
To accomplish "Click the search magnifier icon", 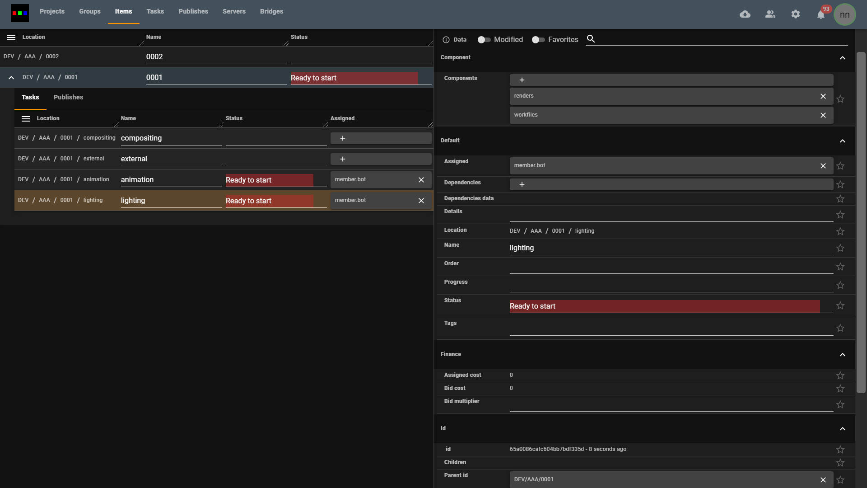I will tap(591, 39).
